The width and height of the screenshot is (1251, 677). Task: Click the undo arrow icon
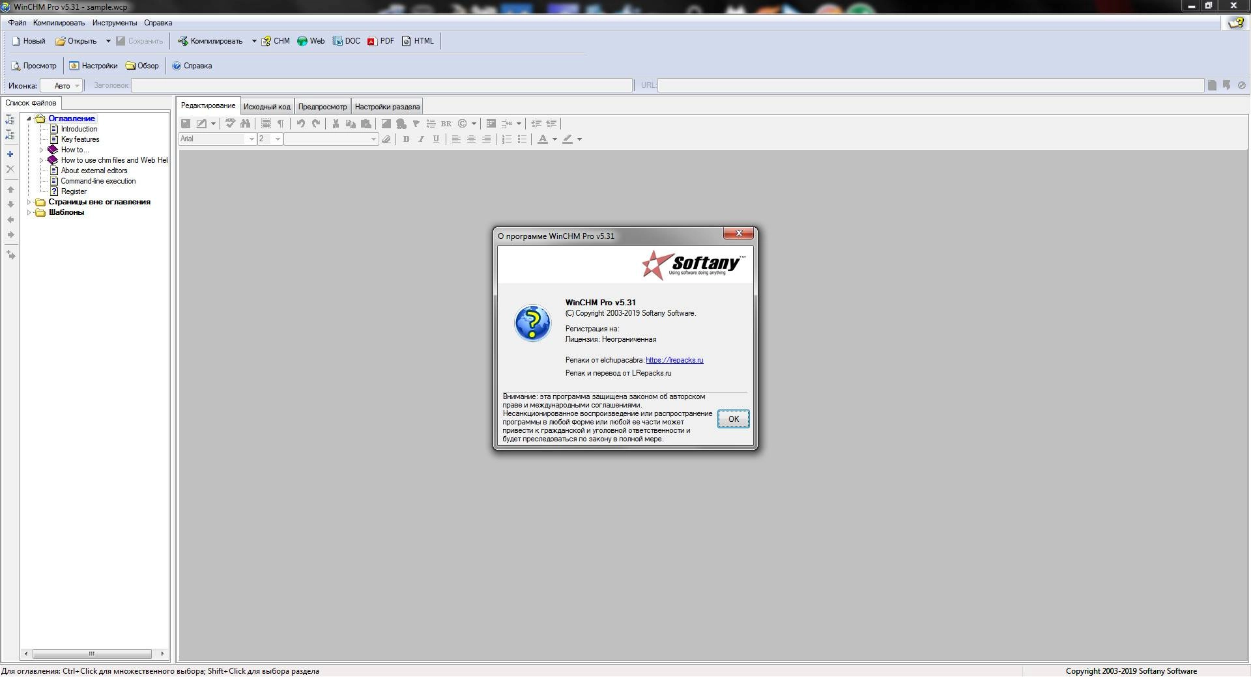[x=301, y=124]
